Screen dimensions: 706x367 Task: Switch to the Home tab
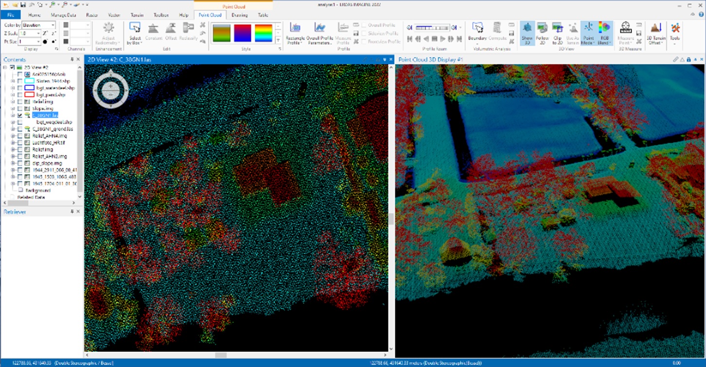click(x=34, y=15)
